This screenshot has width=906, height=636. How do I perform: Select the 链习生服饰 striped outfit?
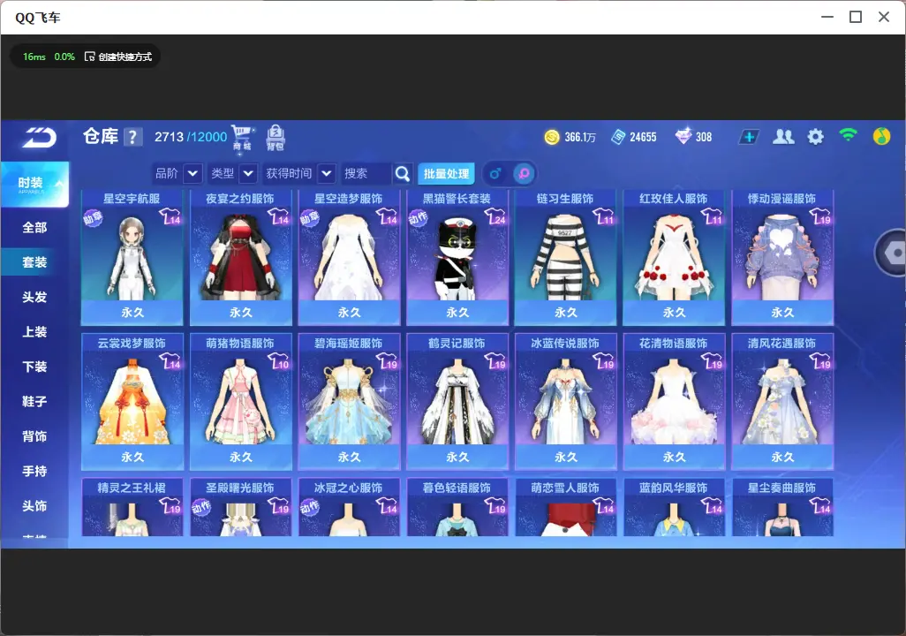[x=565, y=258]
